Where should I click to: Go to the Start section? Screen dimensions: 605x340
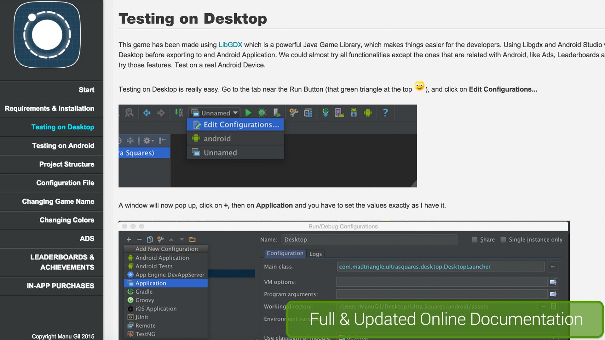(x=51, y=90)
